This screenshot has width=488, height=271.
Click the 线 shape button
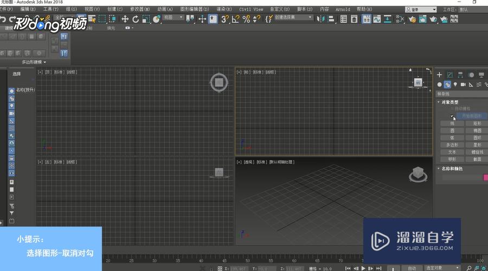[x=452, y=123]
